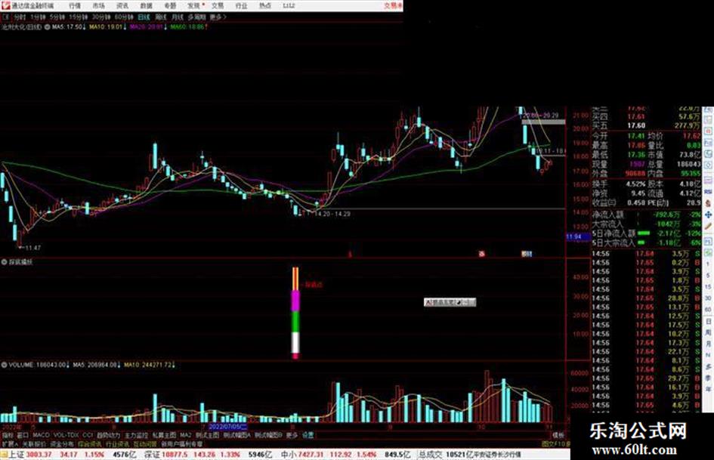This screenshot has height=460, width=714.
Task: Select the 月线 monthly period
Action: tap(177, 17)
